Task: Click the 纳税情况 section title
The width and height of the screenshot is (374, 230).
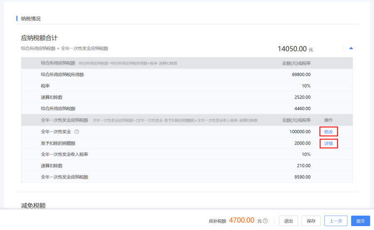Action: coord(31,19)
